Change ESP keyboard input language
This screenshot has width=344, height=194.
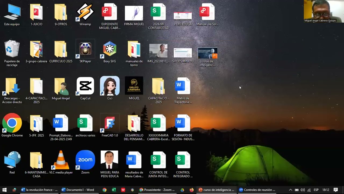(x=316, y=190)
